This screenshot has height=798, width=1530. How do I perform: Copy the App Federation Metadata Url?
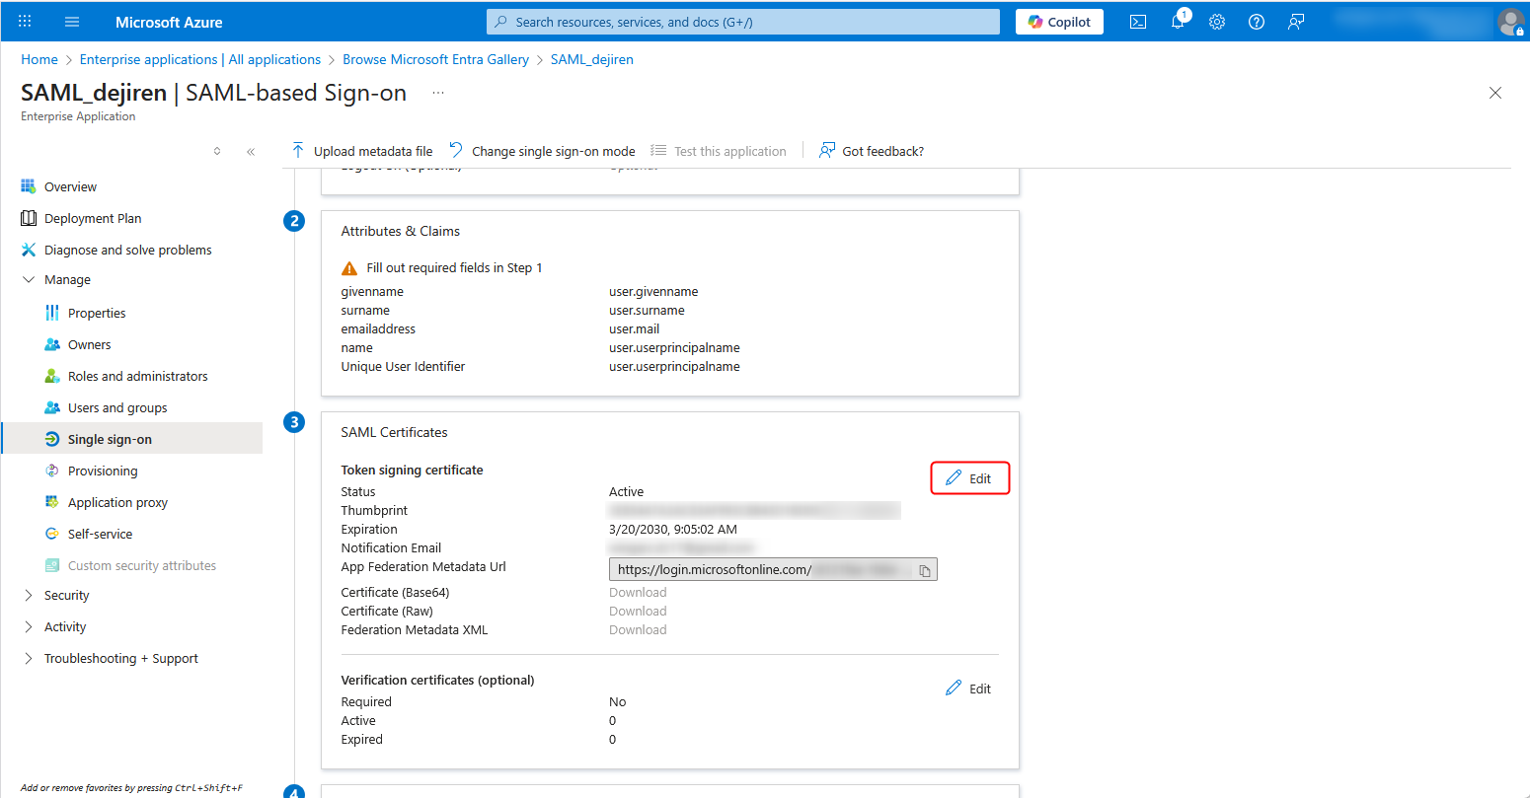coord(925,570)
